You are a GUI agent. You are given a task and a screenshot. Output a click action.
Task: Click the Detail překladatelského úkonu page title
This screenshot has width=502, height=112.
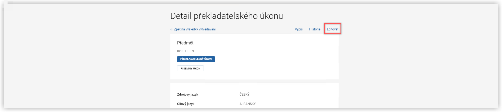click(x=227, y=16)
